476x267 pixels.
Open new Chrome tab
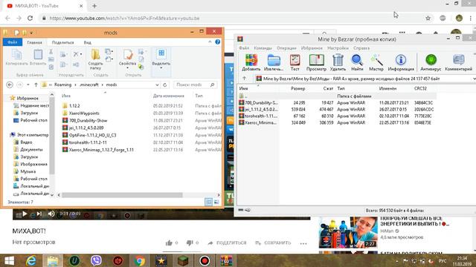point(94,6)
